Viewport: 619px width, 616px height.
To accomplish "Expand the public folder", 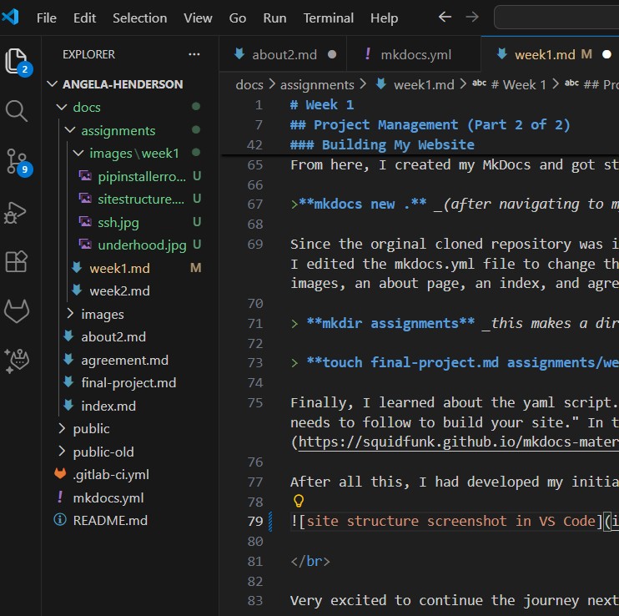I will [x=91, y=429].
